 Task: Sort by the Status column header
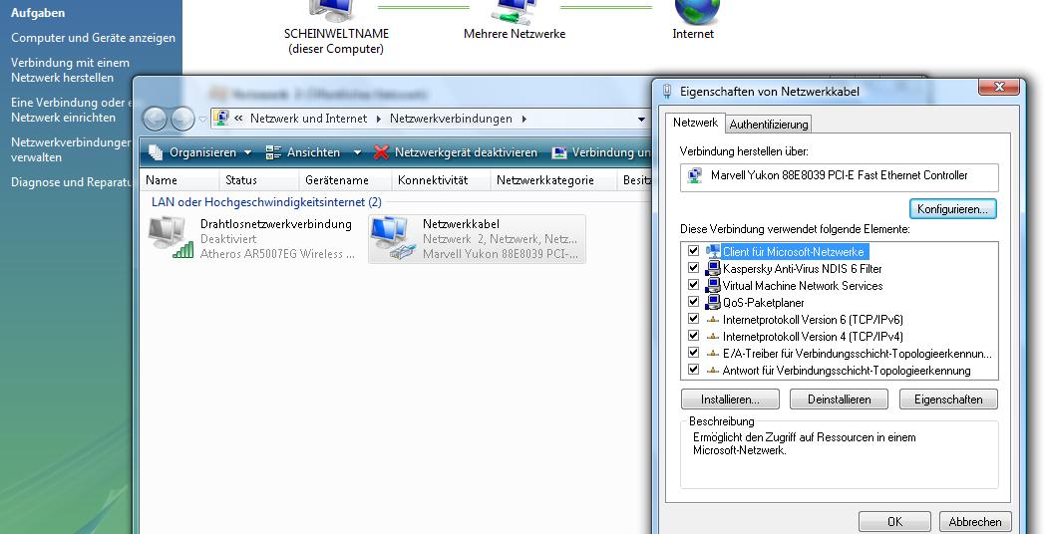coord(258,179)
